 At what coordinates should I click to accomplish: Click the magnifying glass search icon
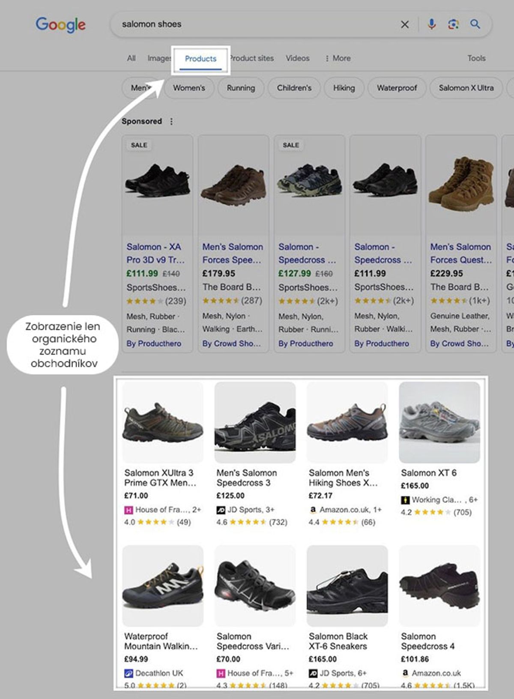(475, 24)
